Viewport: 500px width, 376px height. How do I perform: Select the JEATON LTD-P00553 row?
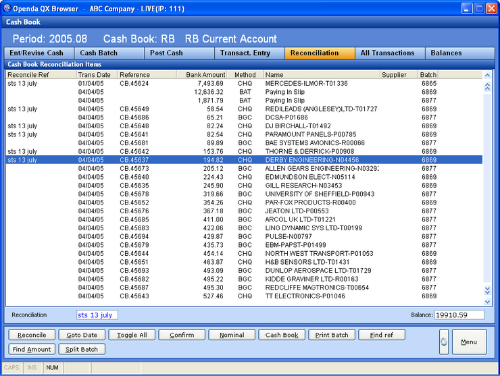pos(245,211)
